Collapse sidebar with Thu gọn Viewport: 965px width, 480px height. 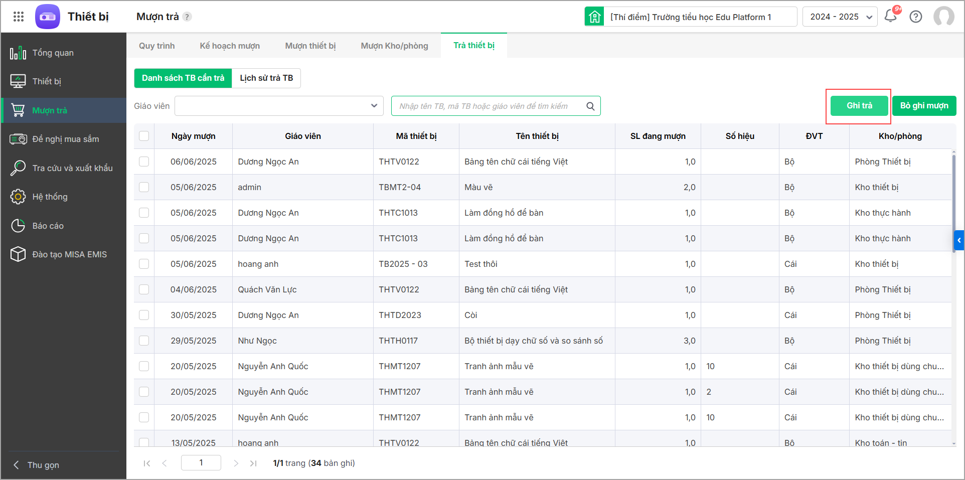pos(43,465)
